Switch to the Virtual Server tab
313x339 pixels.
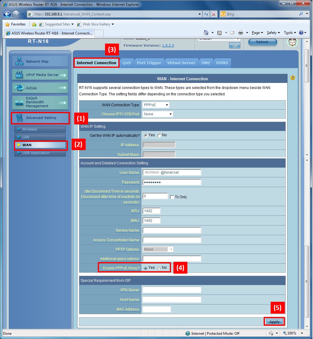click(x=181, y=63)
